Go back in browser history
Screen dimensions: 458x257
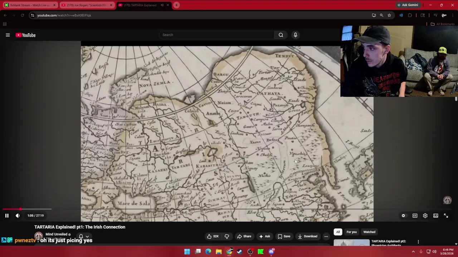tap(5, 15)
